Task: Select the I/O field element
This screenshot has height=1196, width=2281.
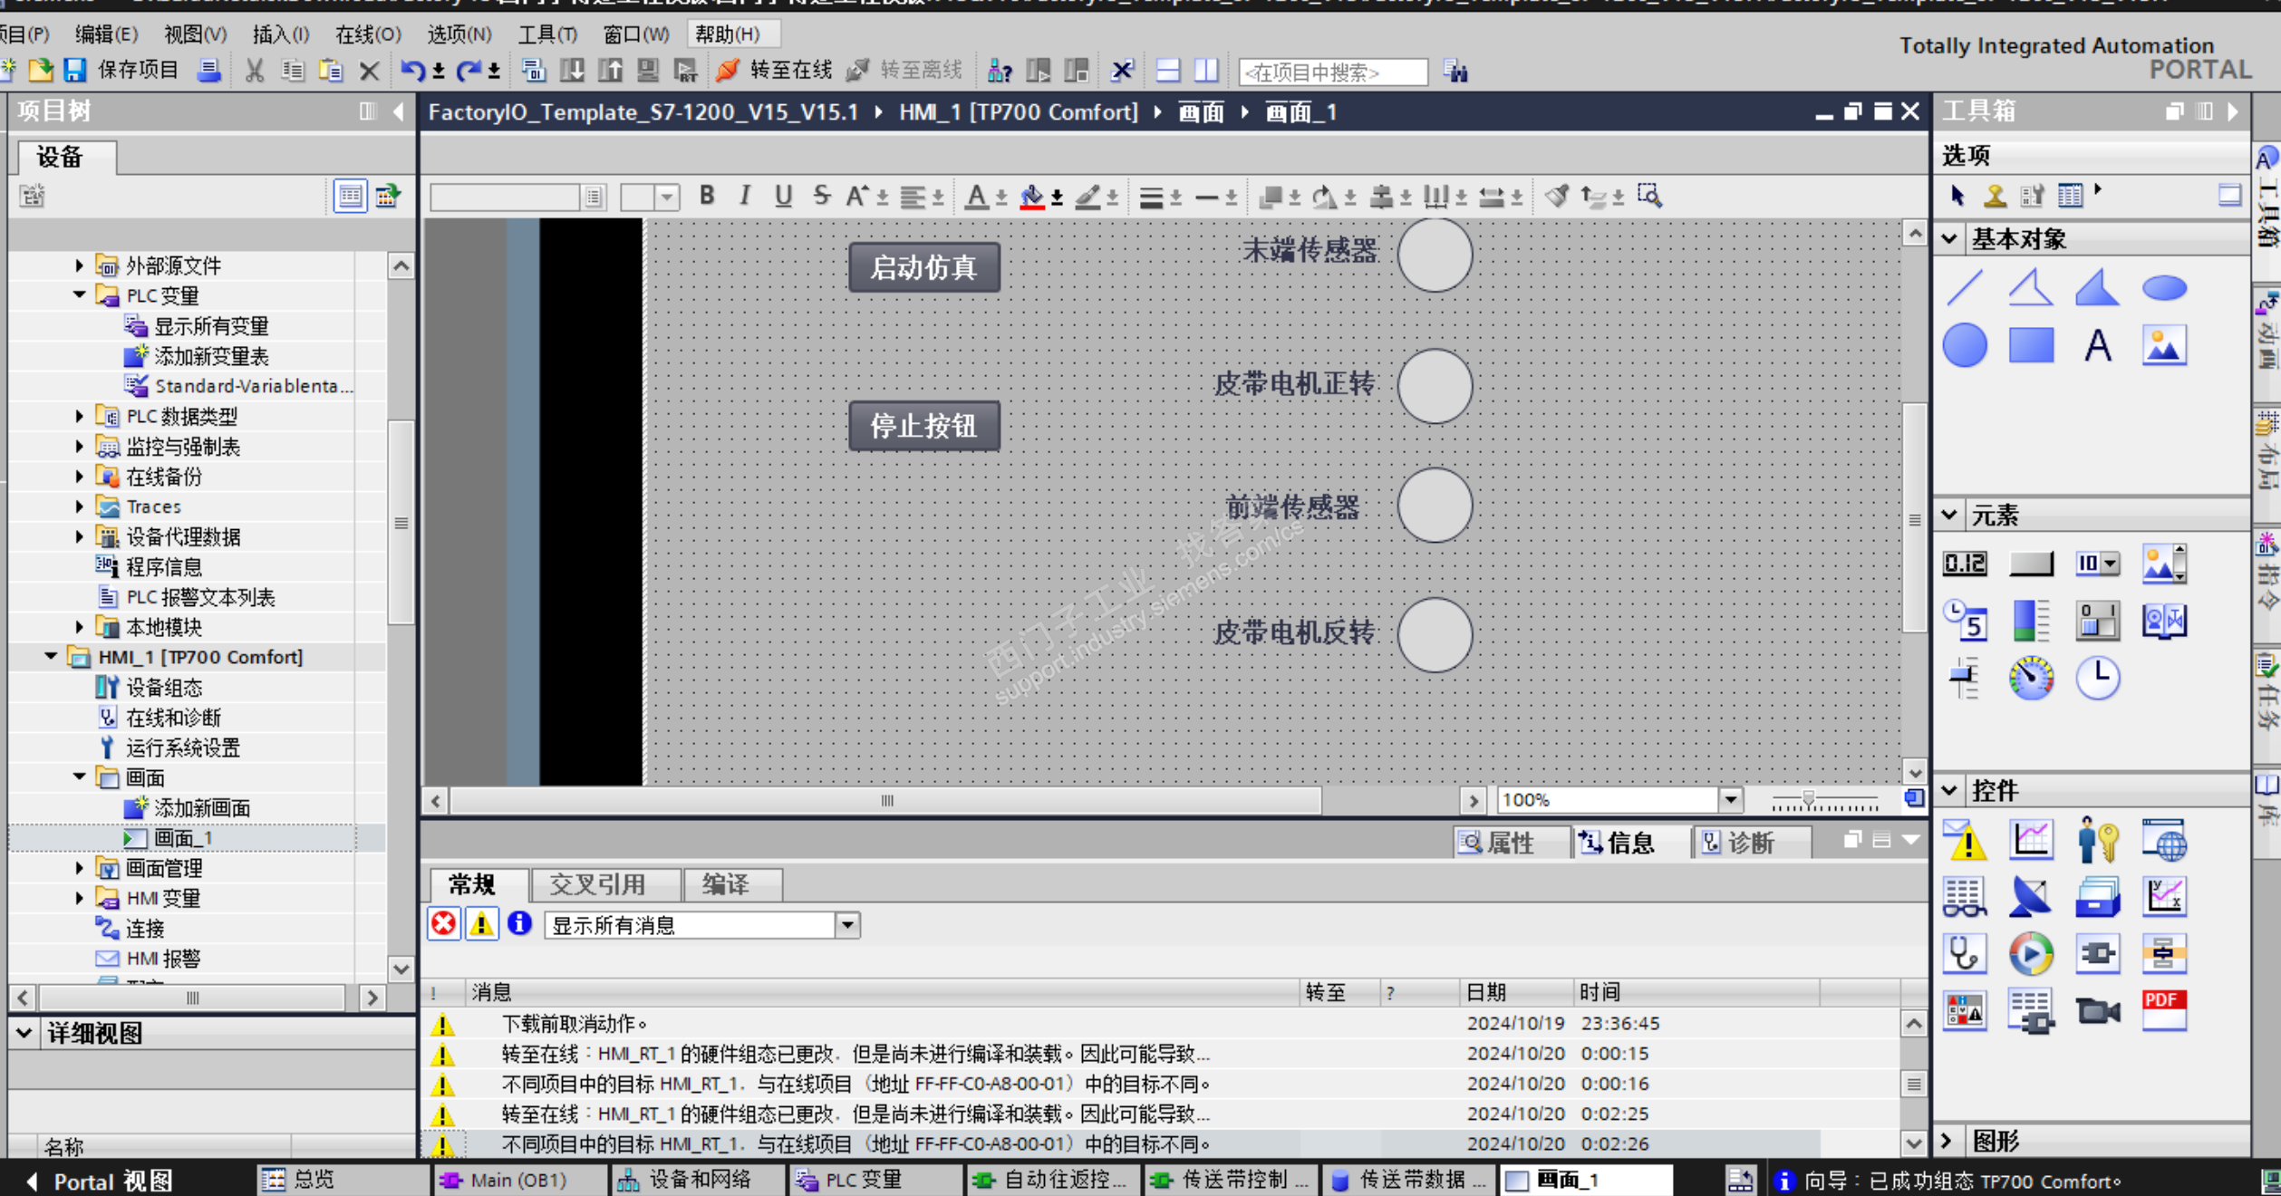Action: 1964,564
